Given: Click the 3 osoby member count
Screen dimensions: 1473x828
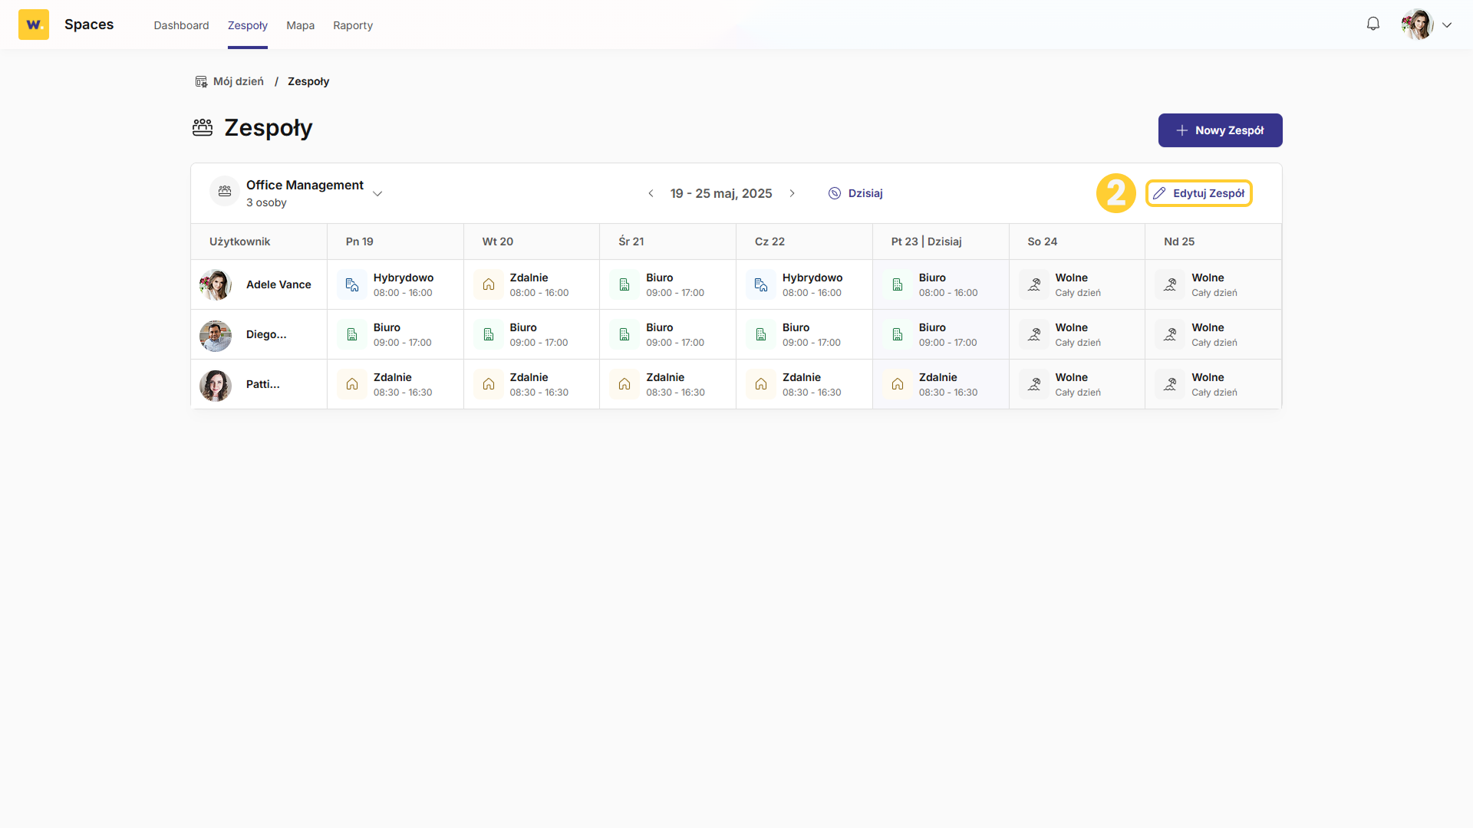Looking at the screenshot, I should [x=266, y=202].
